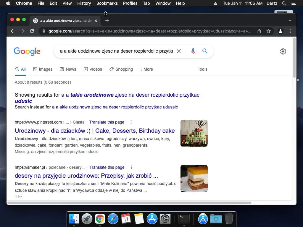Image resolution: width=303 pixels, height=227 pixels.
Task: Search instead for the original query
Action: [x=115, y=107]
